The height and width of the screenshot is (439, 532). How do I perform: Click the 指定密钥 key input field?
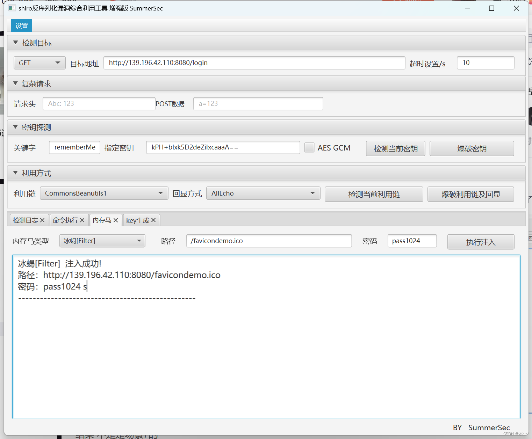click(x=223, y=147)
